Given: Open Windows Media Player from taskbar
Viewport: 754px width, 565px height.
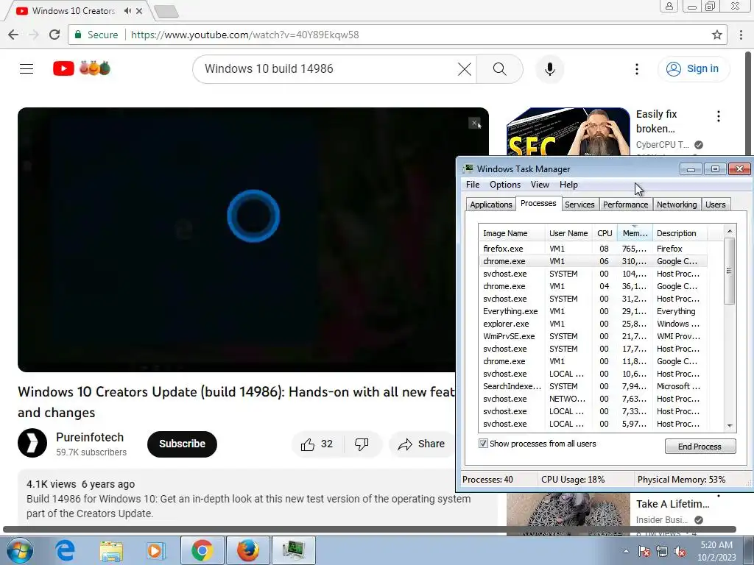Looking at the screenshot, I should 155,550.
